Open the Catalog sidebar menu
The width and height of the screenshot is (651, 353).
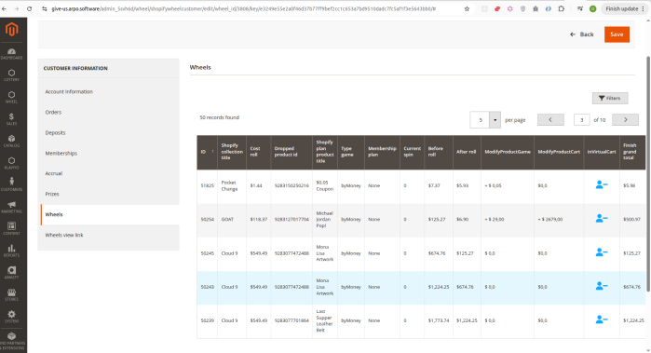point(11,142)
